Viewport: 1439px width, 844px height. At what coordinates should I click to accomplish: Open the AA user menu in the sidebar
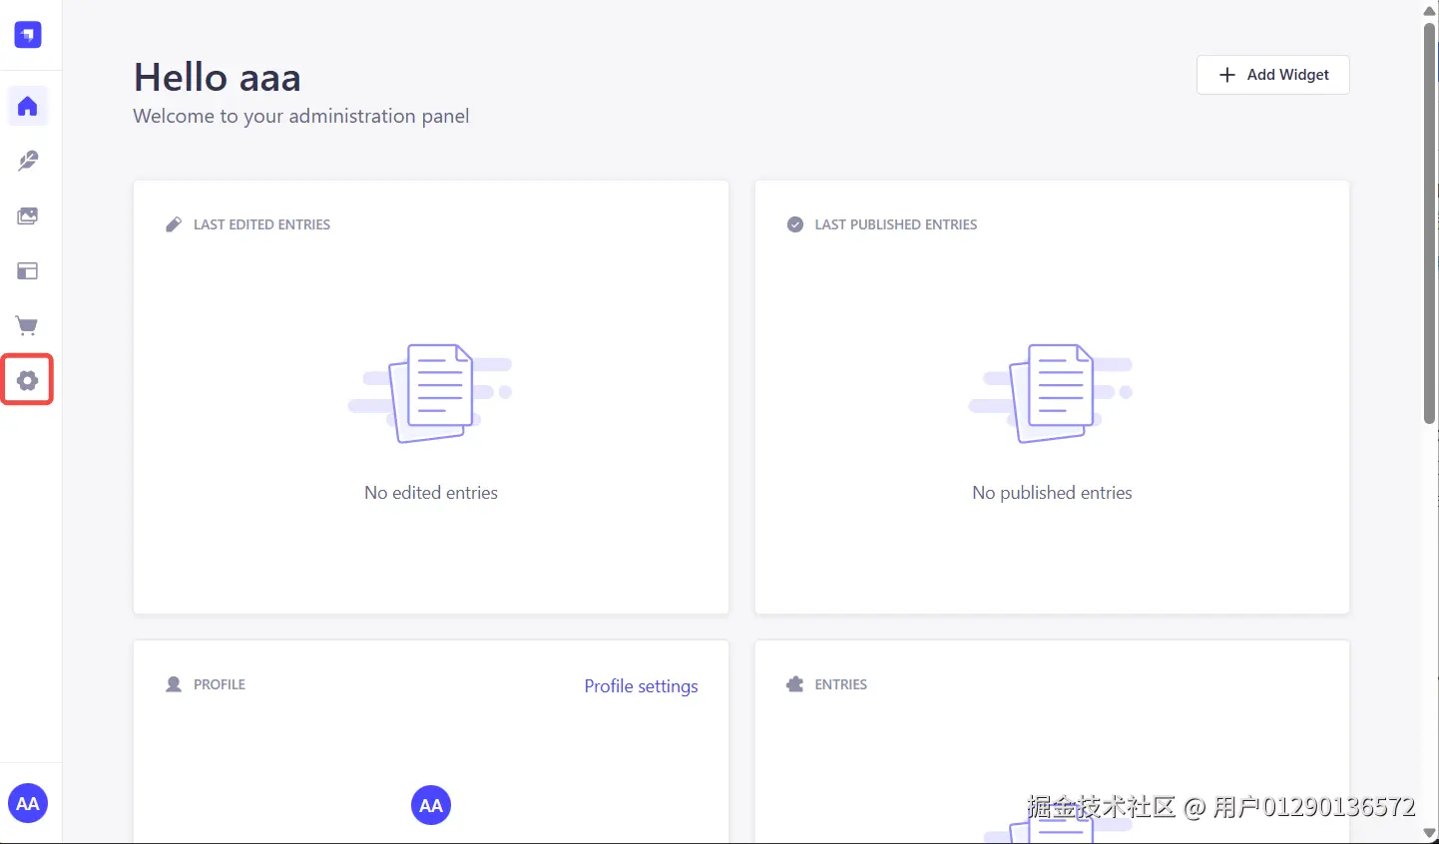pos(28,803)
